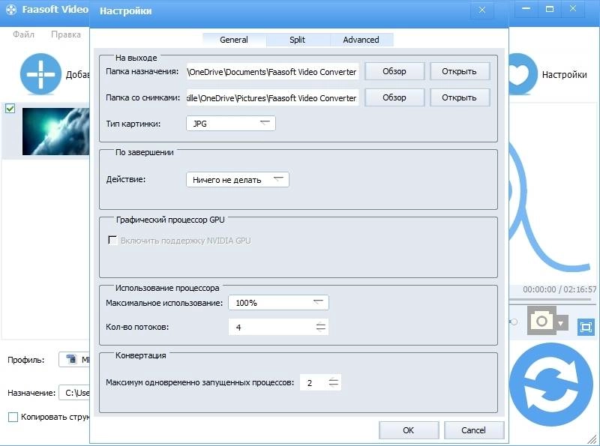Open the Действие dropdown

[238, 180]
